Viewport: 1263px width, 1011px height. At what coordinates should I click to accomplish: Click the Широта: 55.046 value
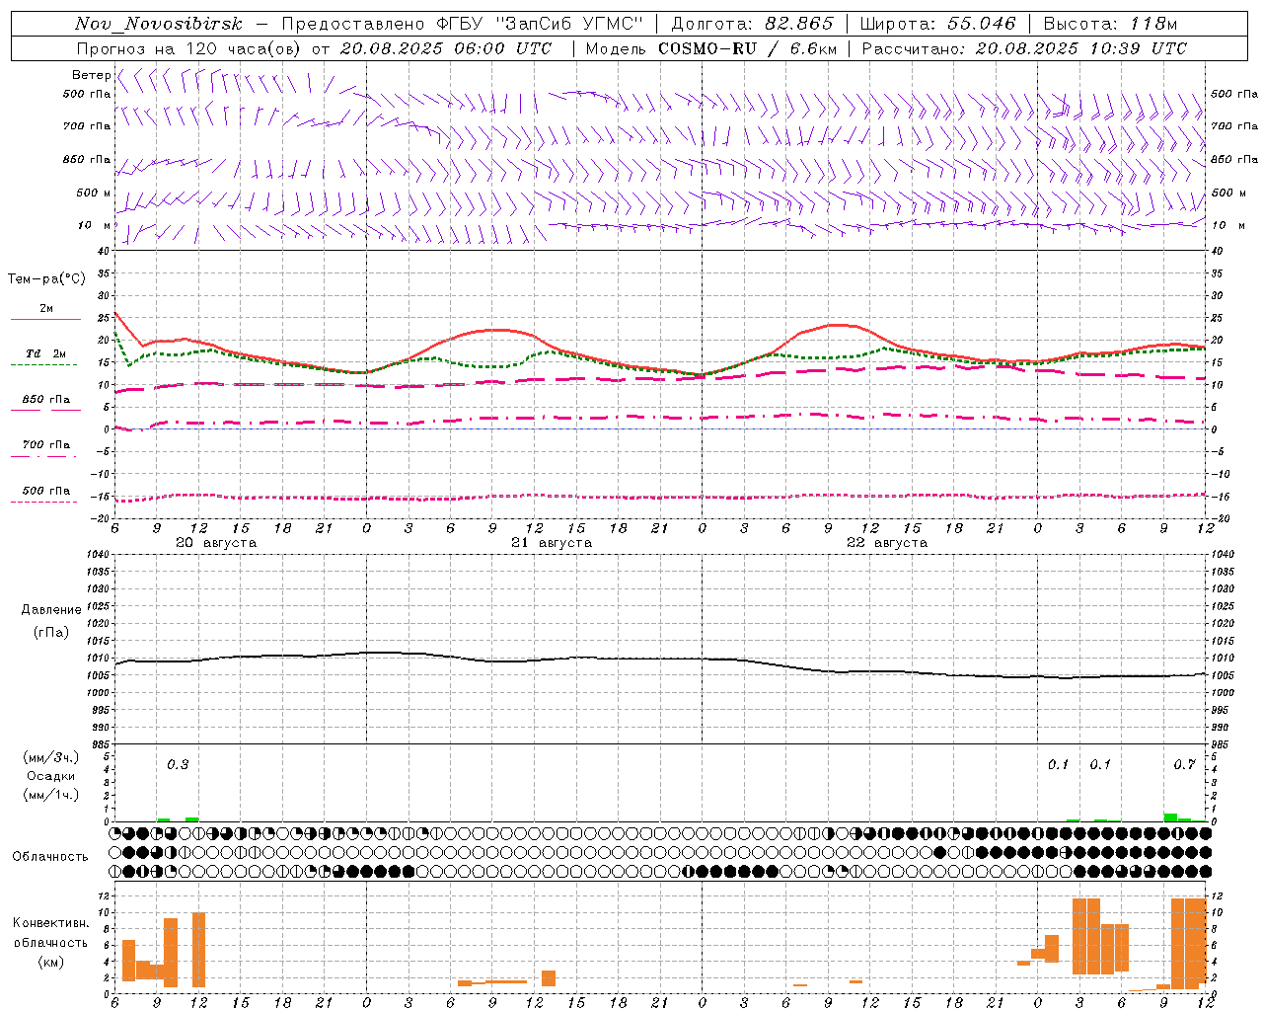(937, 24)
